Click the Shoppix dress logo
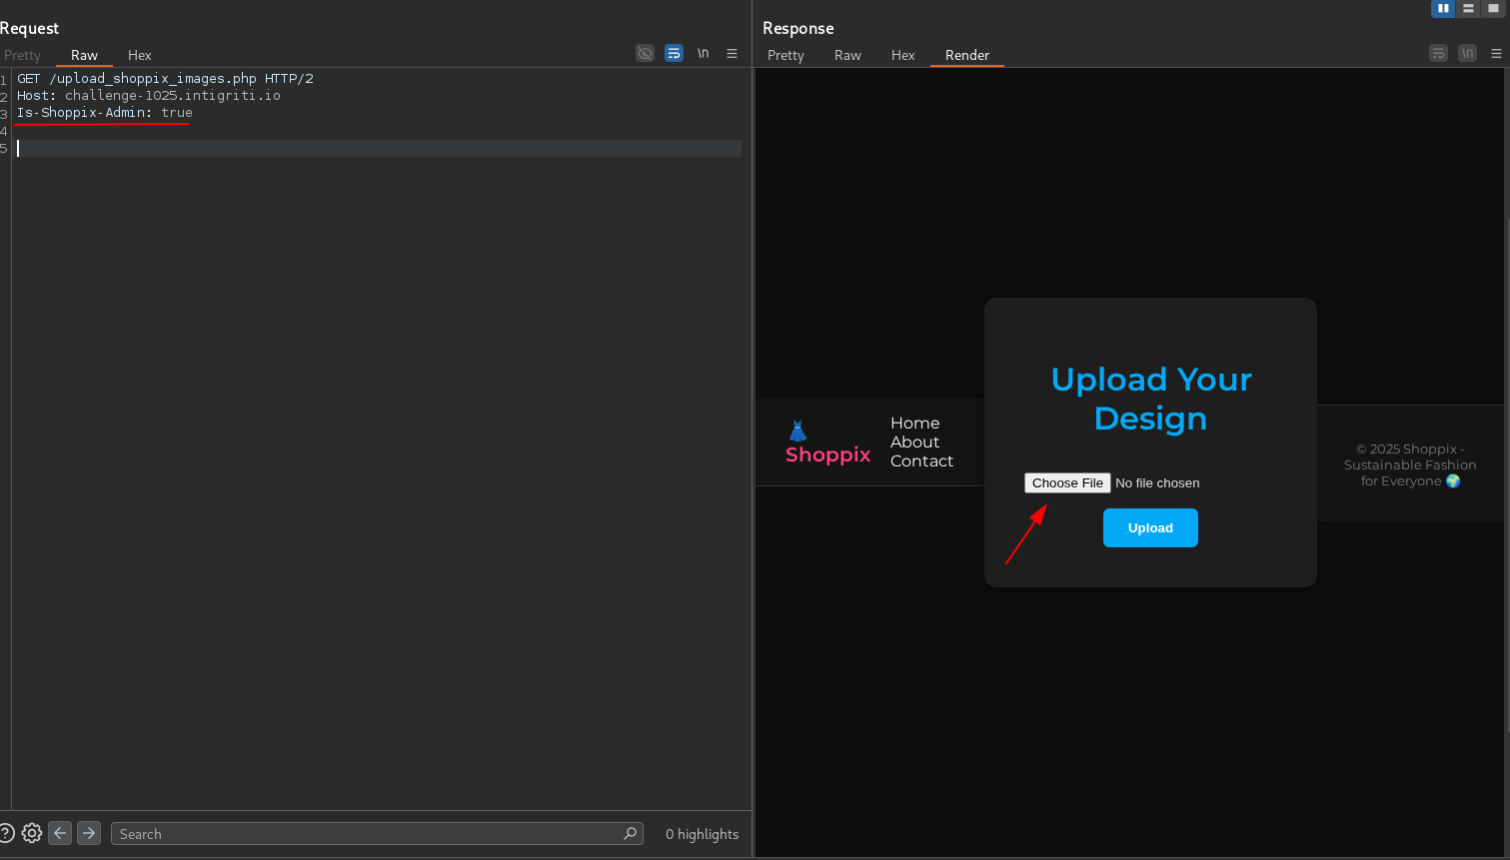1510x860 pixels. (x=797, y=431)
